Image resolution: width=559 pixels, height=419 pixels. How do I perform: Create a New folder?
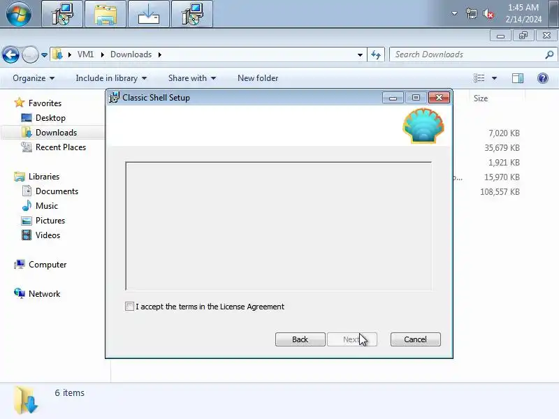pos(258,78)
